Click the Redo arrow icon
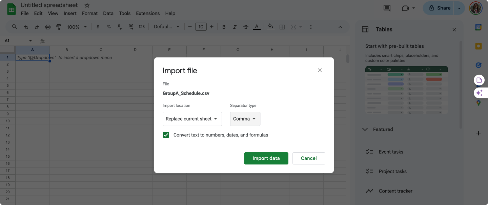This screenshot has width=488, height=205. (37, 27)
